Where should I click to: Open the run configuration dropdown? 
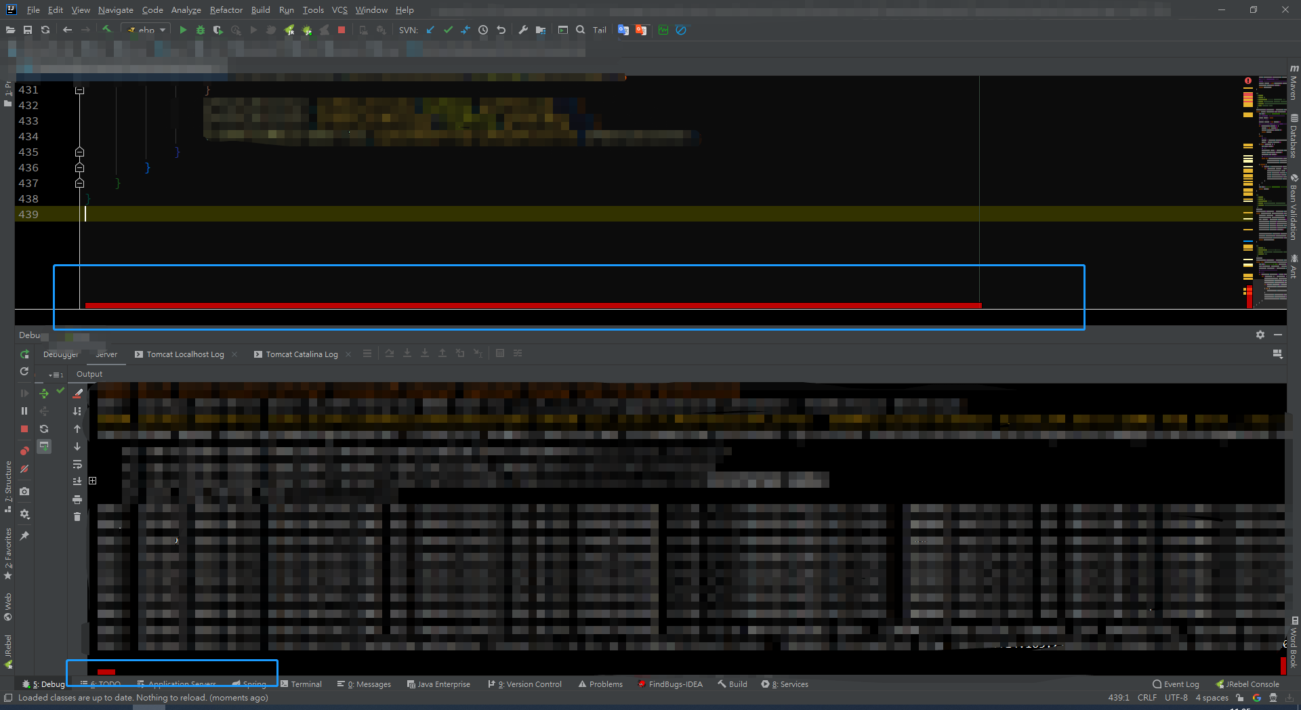pyautogui.click(x=146, y=30)
